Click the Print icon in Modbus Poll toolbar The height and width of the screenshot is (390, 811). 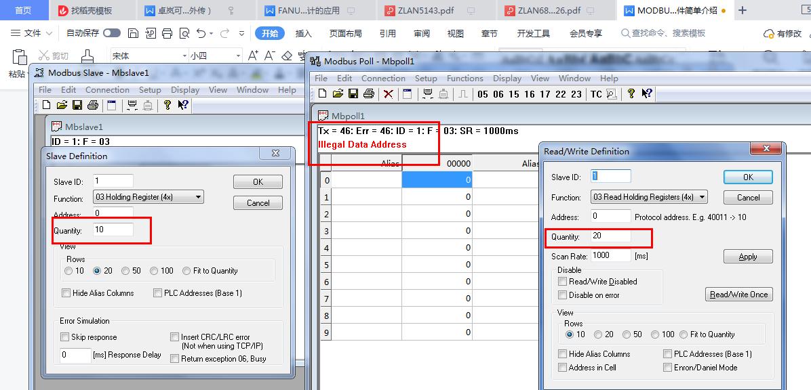(368, 94)
